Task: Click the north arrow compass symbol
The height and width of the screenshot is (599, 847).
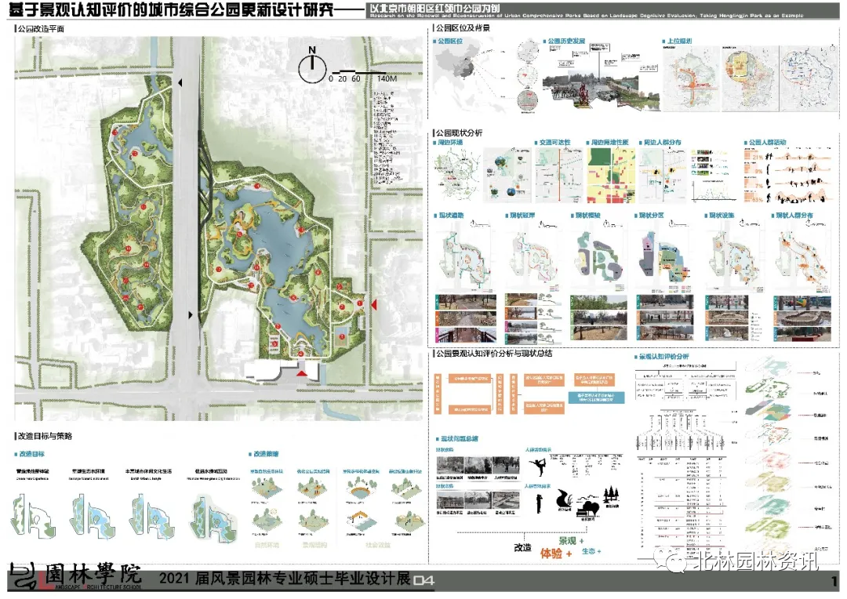Action: (x=312, y=66)
